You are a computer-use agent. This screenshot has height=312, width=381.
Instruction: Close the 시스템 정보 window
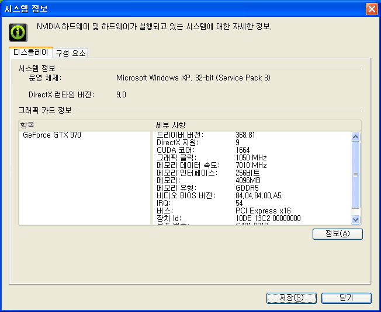coord(372,9)
